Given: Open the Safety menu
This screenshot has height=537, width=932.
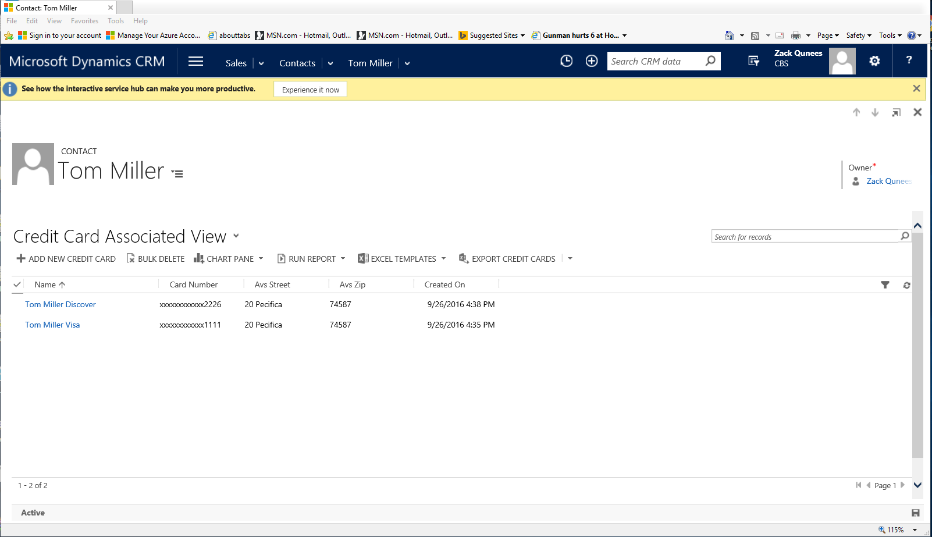Looking at the screenshot, I should pos(859,35).
